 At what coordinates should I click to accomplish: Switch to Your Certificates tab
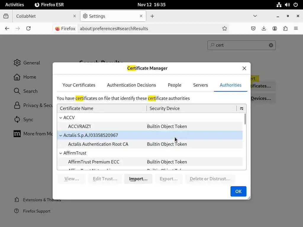coord(79,85)
